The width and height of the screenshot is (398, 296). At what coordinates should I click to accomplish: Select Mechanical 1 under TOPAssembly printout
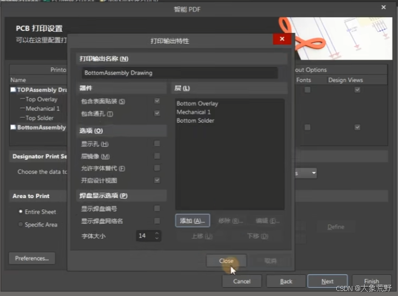click(43, 108)
